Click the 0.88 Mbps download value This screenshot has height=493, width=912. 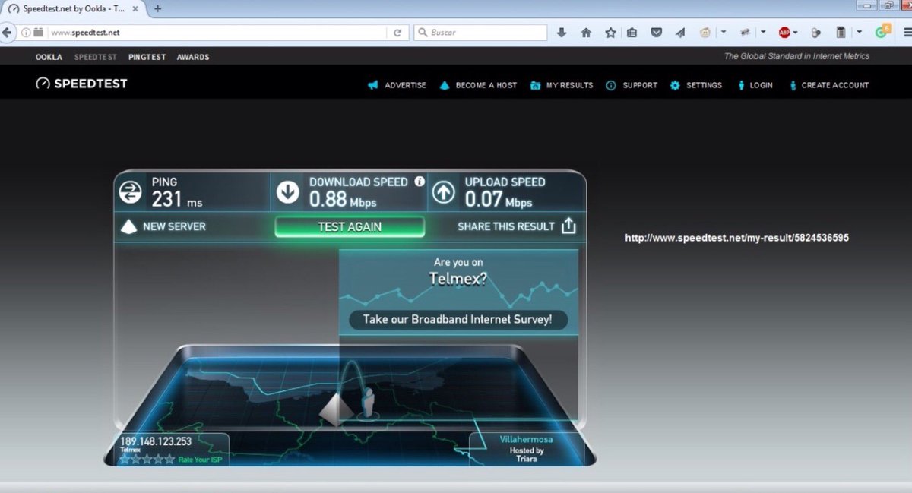click(342, 200)
